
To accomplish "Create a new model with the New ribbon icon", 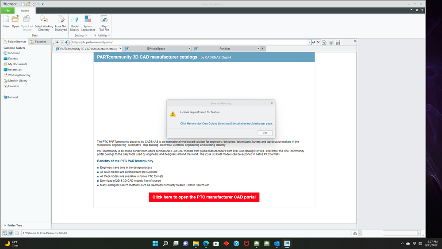I will coord(6,21).
